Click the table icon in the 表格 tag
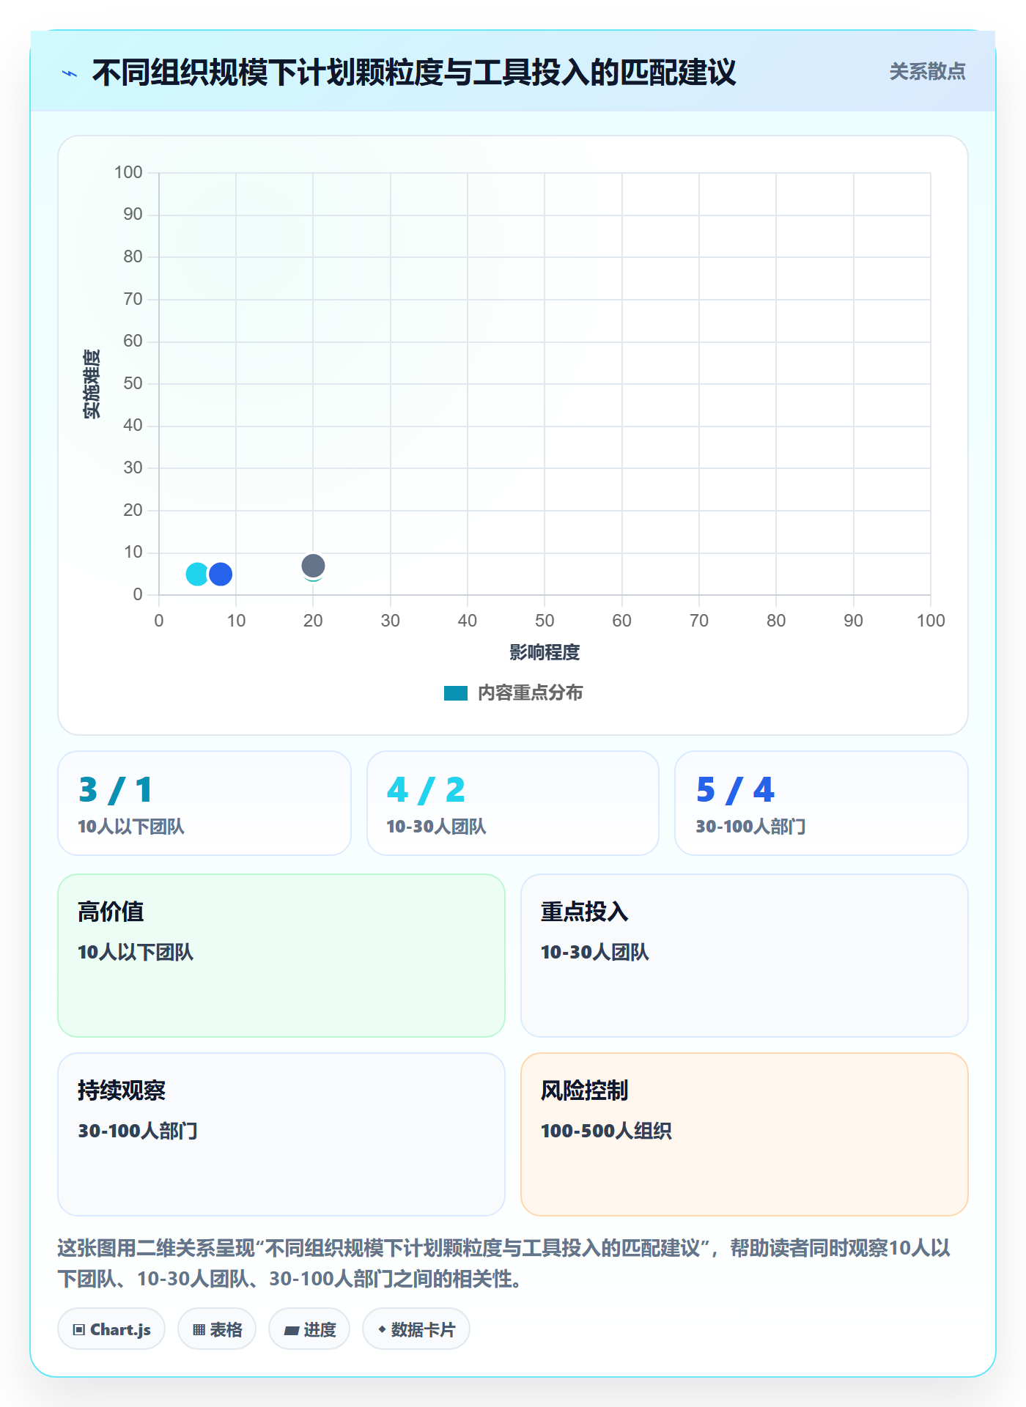The height and width of the screenshot is (1407, 1026). coord(199,1330)
